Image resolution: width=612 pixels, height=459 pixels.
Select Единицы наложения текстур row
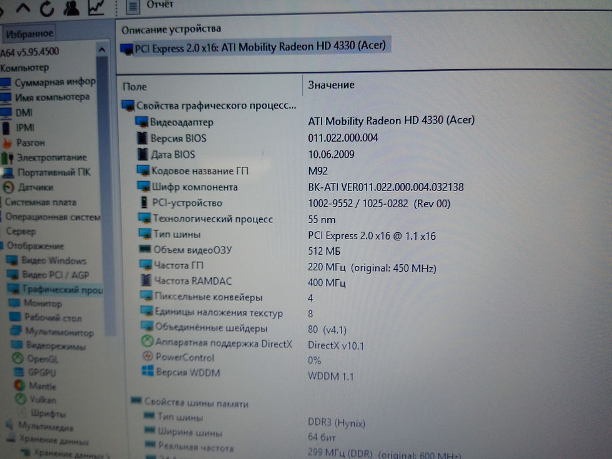click(x=226, y=313)
